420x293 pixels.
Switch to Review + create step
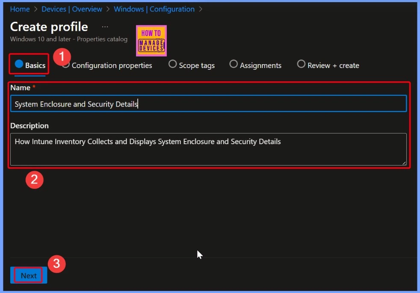[328, 65]
